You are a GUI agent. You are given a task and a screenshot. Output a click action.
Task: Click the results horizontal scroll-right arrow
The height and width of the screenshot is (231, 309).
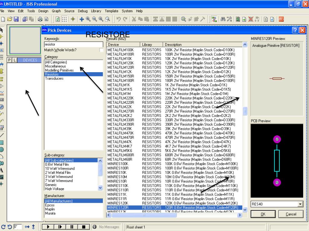240,215
